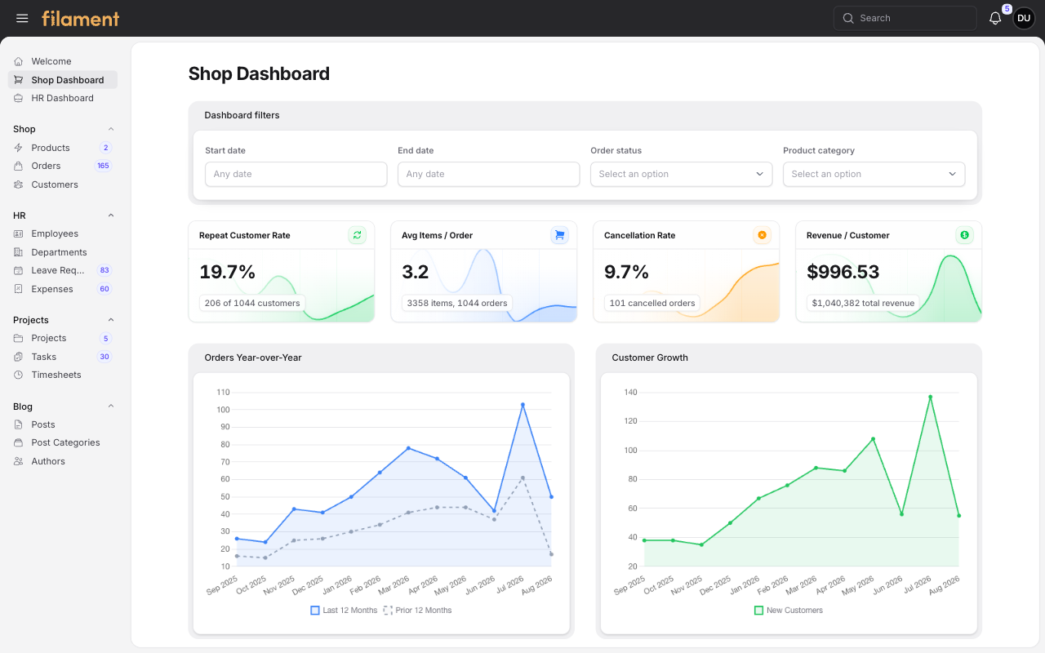
Task: Click the Revenue / Customer dollar icon
Action: [x=964, y=235]
